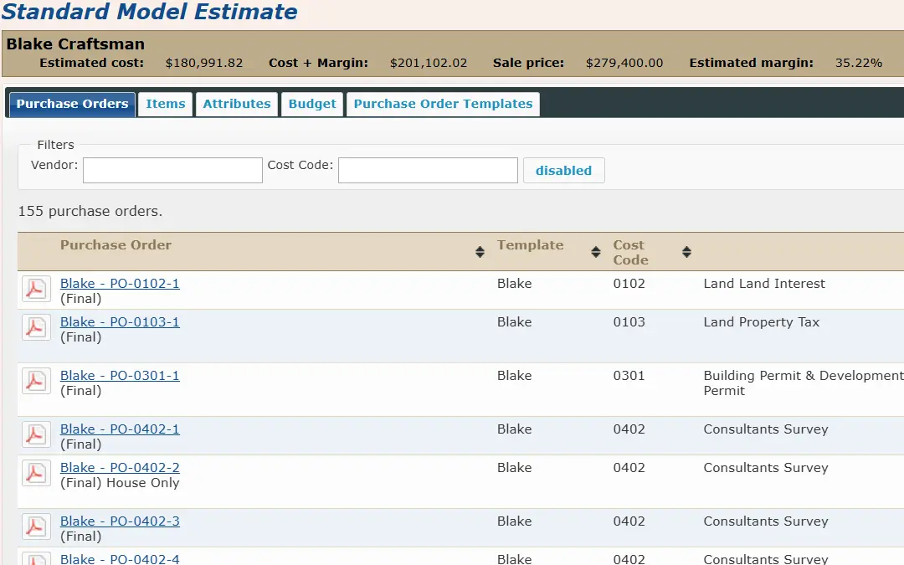Click the Standard Model Estimate heading

(x=149, y=12)
